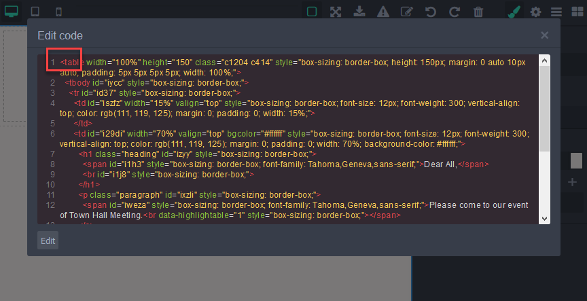
Task: Toggle view components outline
Action: (312, 12)
